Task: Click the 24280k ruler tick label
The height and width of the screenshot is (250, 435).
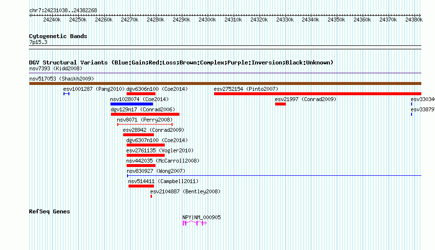Action: pos(155,20)
